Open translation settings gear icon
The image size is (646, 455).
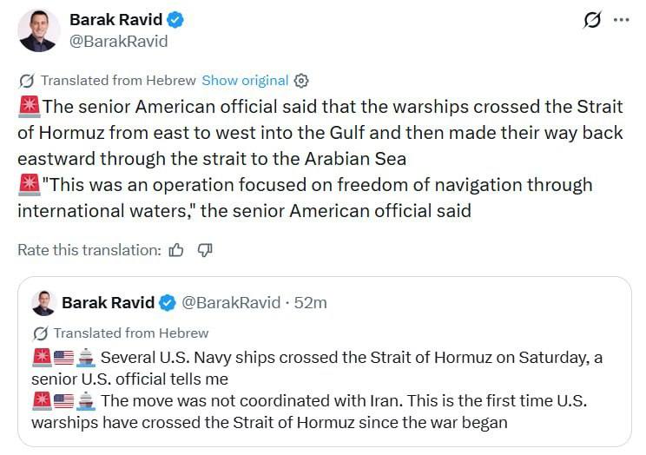click(x=301, y=80)
